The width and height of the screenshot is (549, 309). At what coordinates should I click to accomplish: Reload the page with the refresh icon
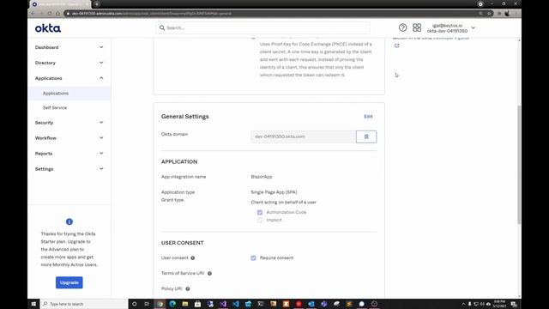(x=50, y=14)
